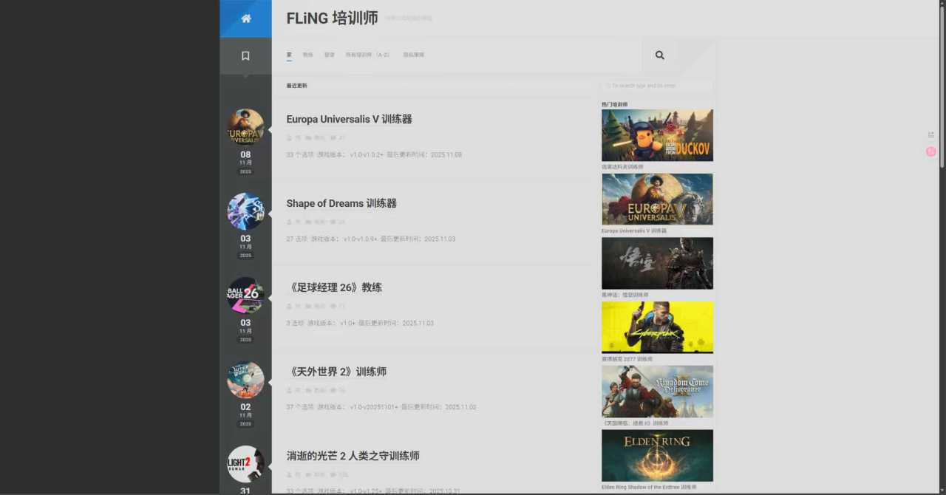946x495 pixels.
Task: Click author icon under Europa Universalis V title
Action: (290, 138)
